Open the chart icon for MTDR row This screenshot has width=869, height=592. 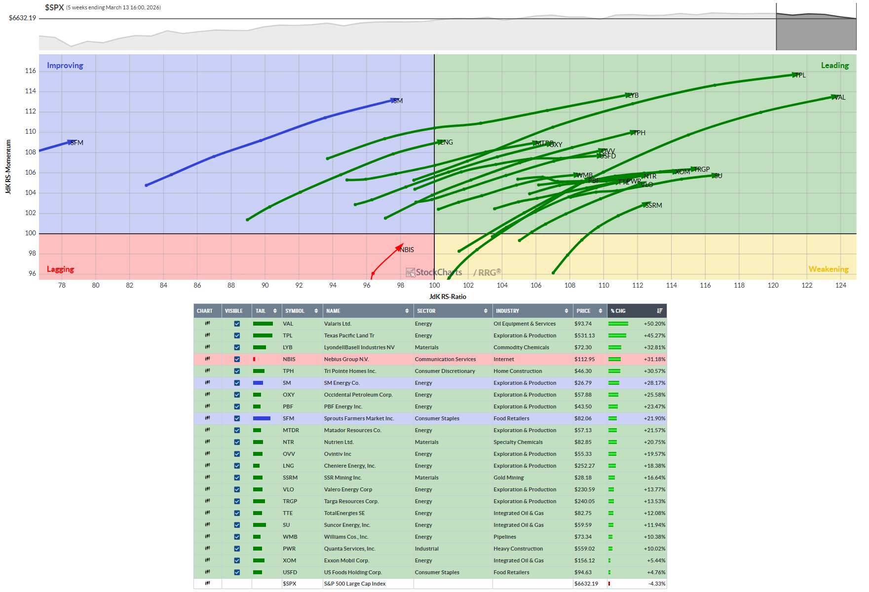pos(208,430)
